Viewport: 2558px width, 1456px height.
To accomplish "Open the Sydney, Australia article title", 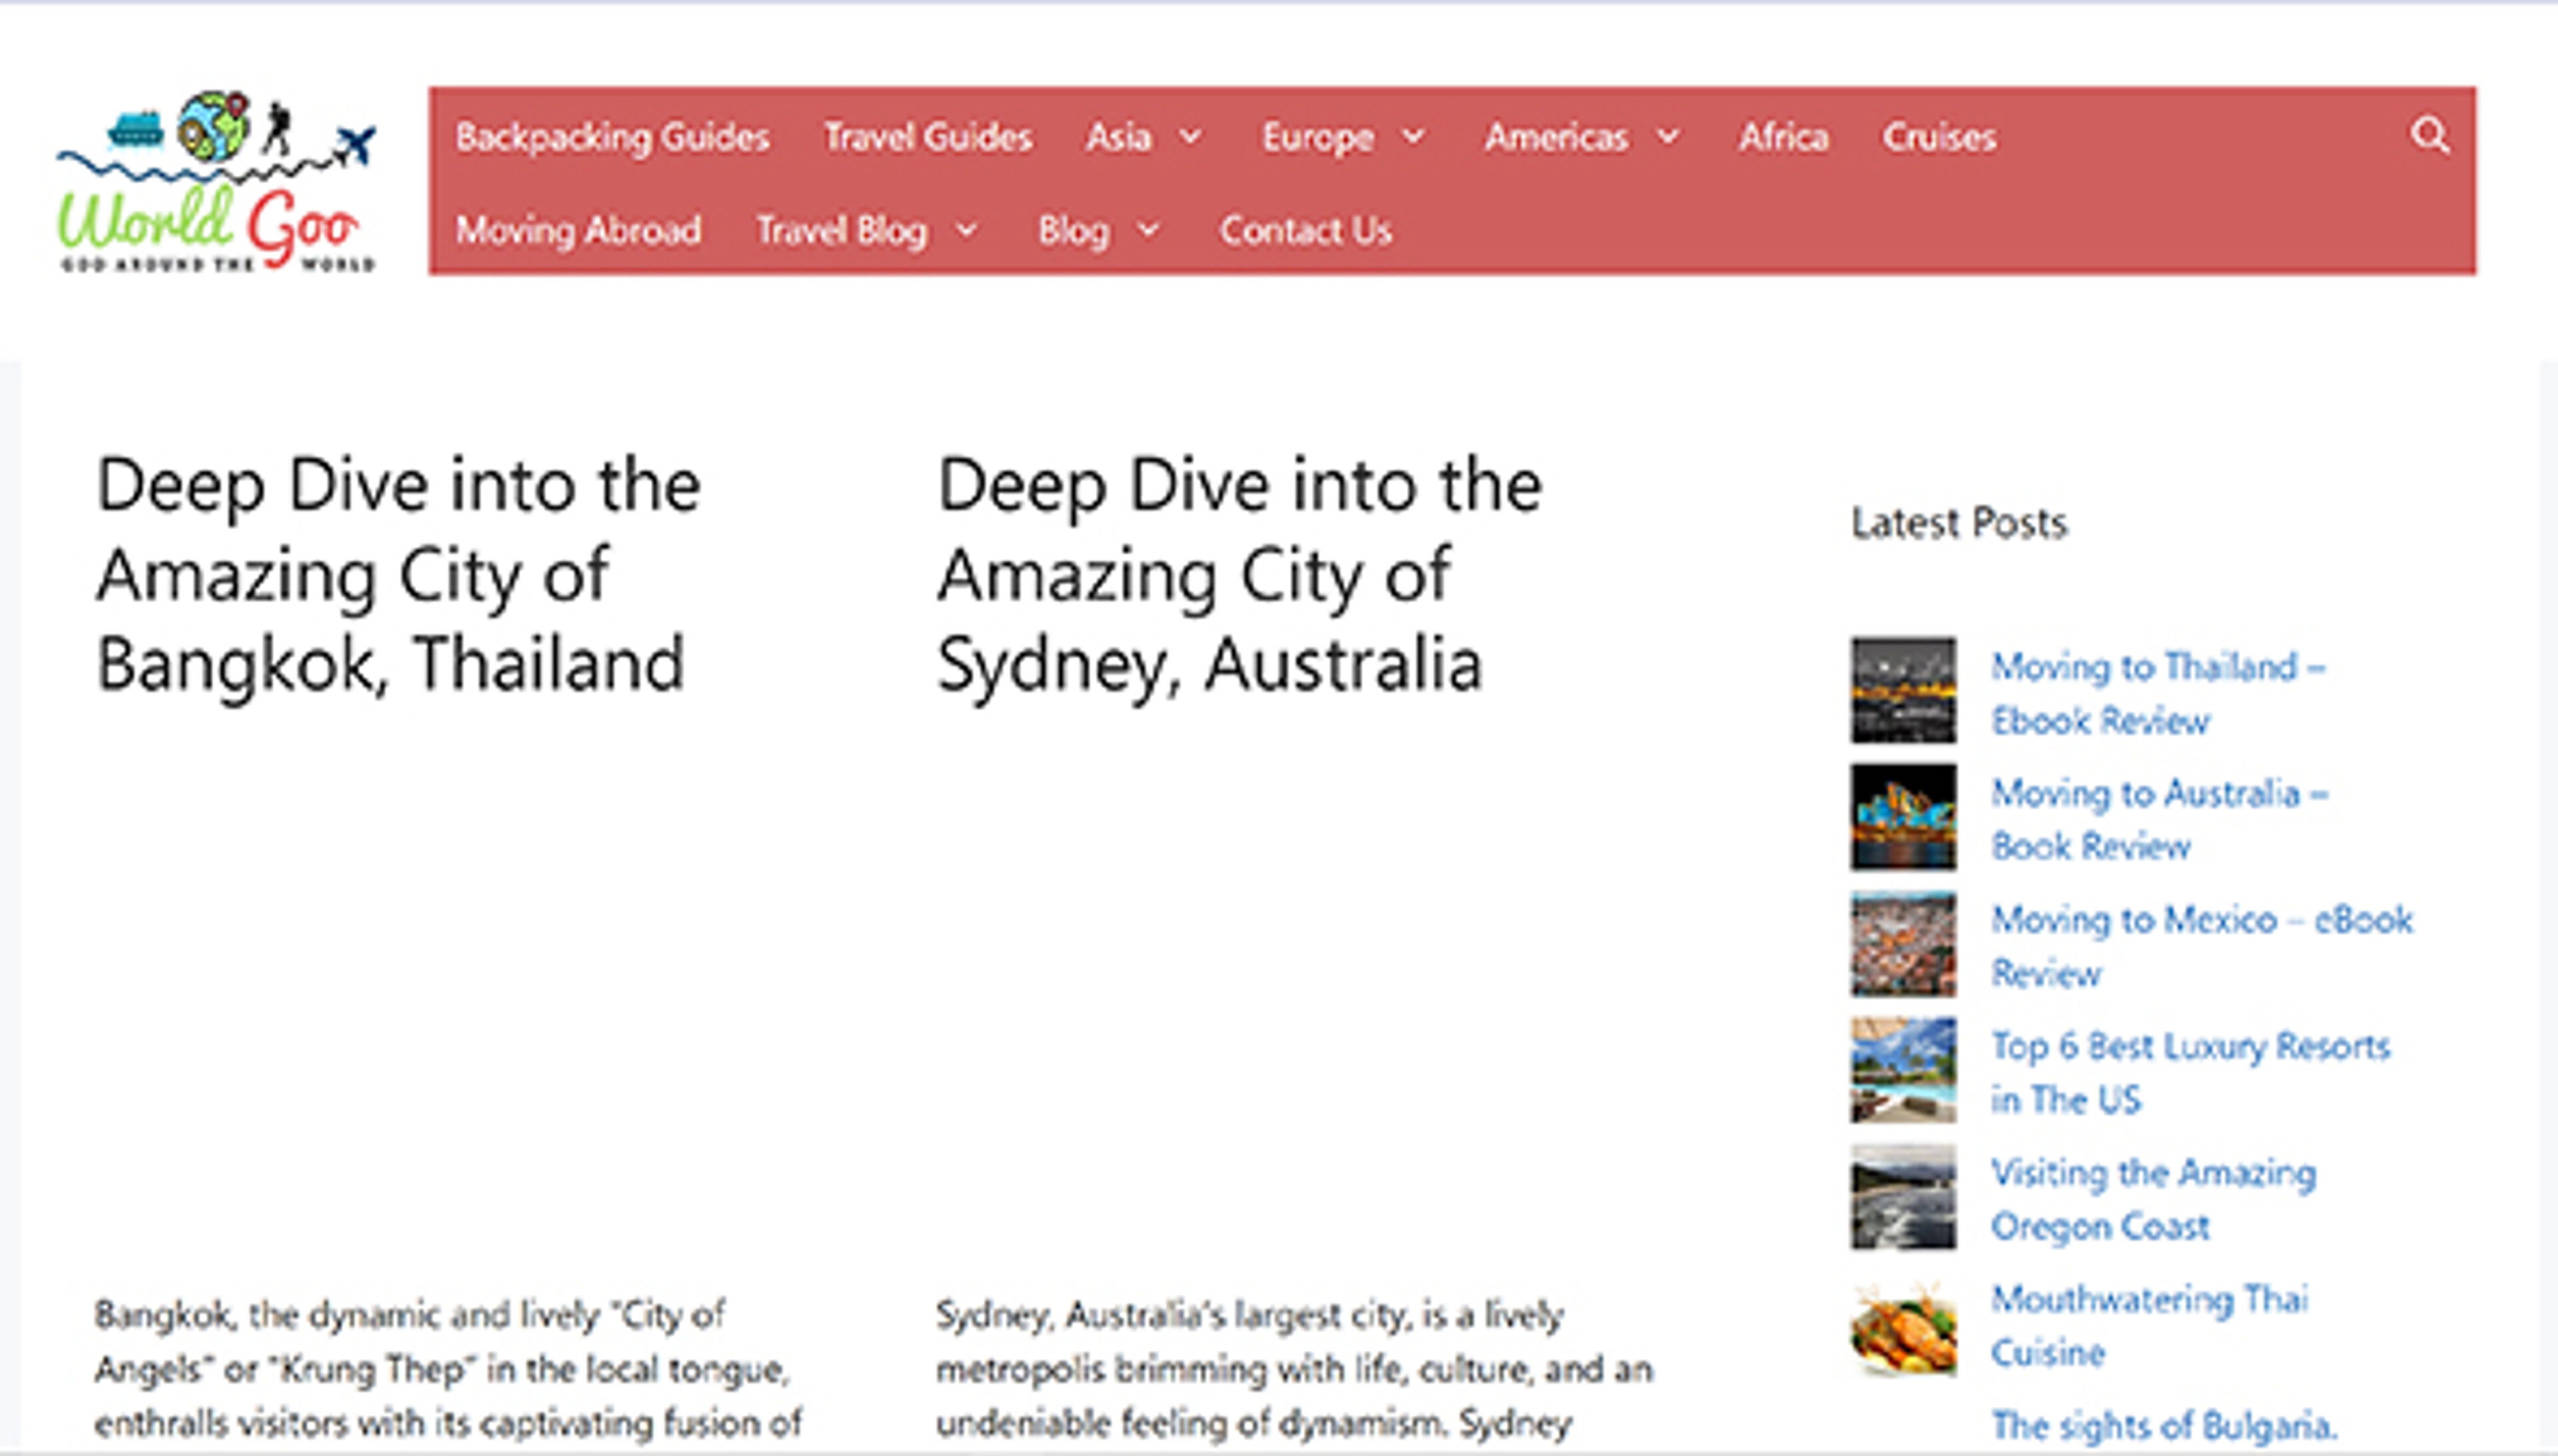I will click(x=1238, y=574).
